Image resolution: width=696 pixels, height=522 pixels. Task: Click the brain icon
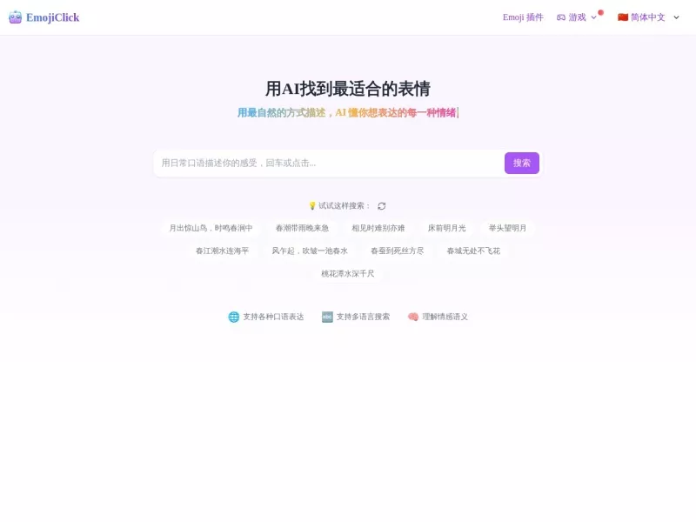[413, 317]
